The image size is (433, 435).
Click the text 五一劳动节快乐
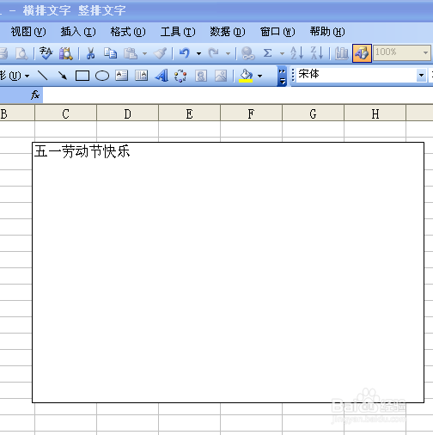coord(82,151)
